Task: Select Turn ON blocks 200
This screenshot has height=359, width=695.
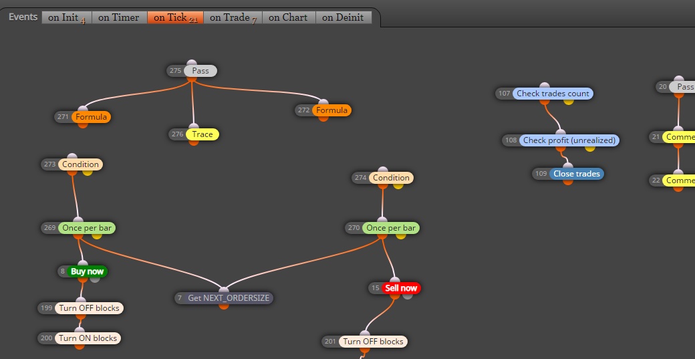Action: pos(88,338)
